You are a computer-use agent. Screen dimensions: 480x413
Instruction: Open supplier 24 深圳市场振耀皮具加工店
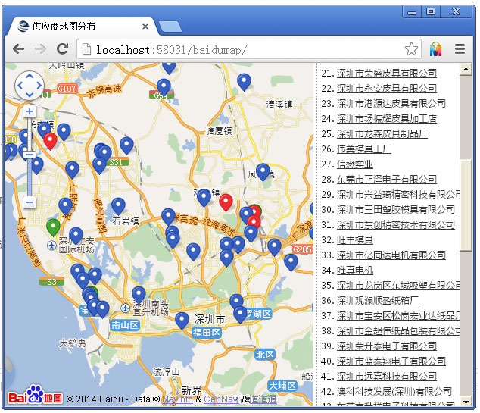[x=387, y=118]
